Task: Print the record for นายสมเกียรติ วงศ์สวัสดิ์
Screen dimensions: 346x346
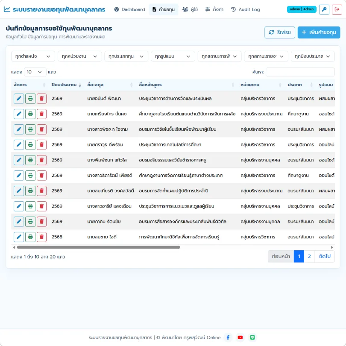Action: pos(30,191)
